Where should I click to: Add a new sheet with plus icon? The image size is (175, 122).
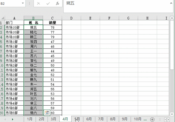click(x=152, y=119)
